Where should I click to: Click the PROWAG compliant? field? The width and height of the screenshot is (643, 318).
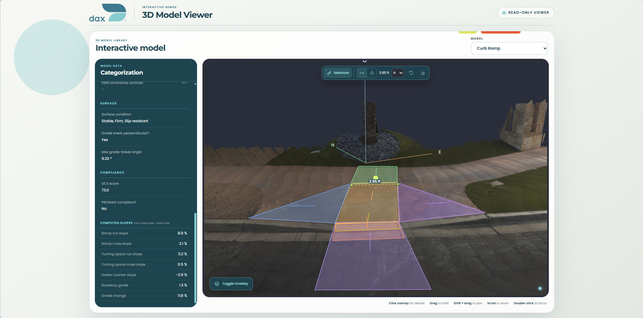click(x=144, y=206)
